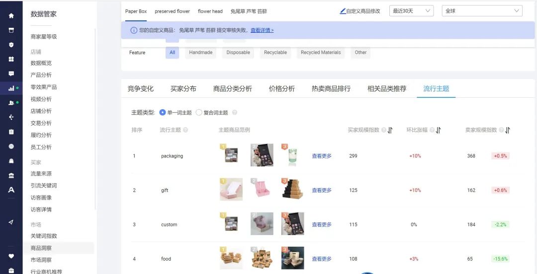The height and width of the screenshot is (274, 537).
Task: Select the Recyclable feature filter
Action: [275, 53]
